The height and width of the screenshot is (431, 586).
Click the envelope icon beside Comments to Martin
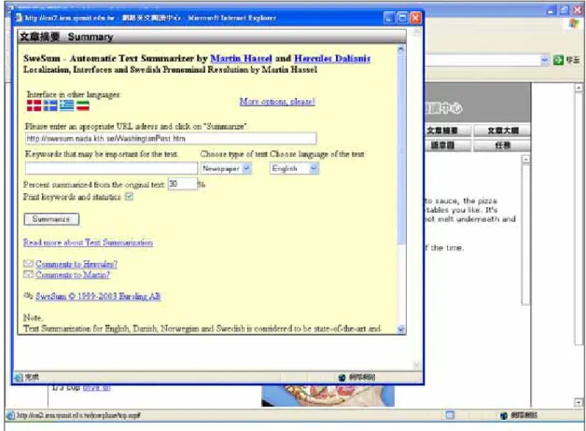tap(28, 274)
